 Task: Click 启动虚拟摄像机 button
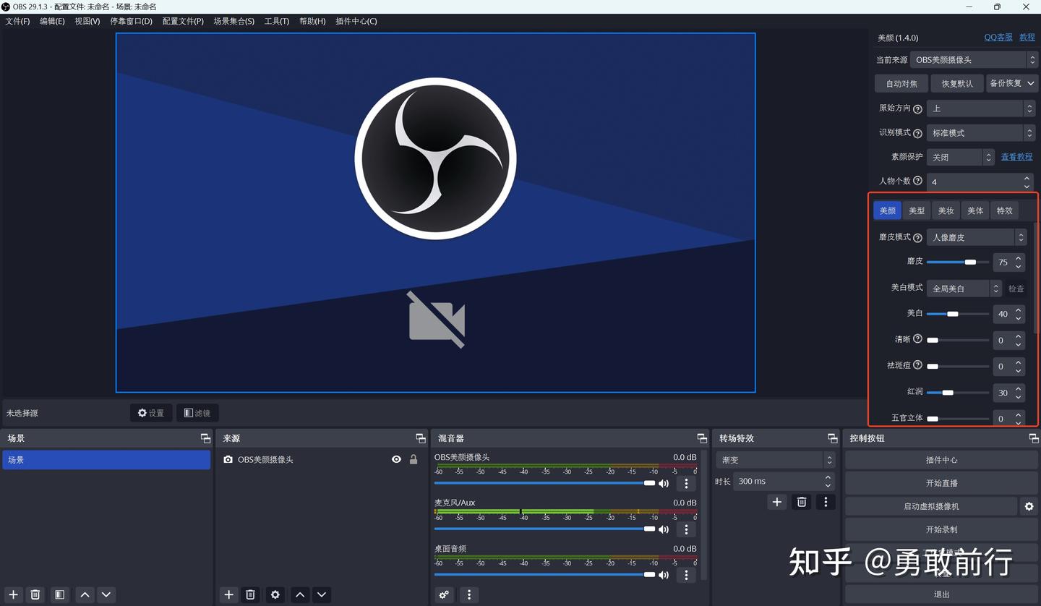(931, 506)
